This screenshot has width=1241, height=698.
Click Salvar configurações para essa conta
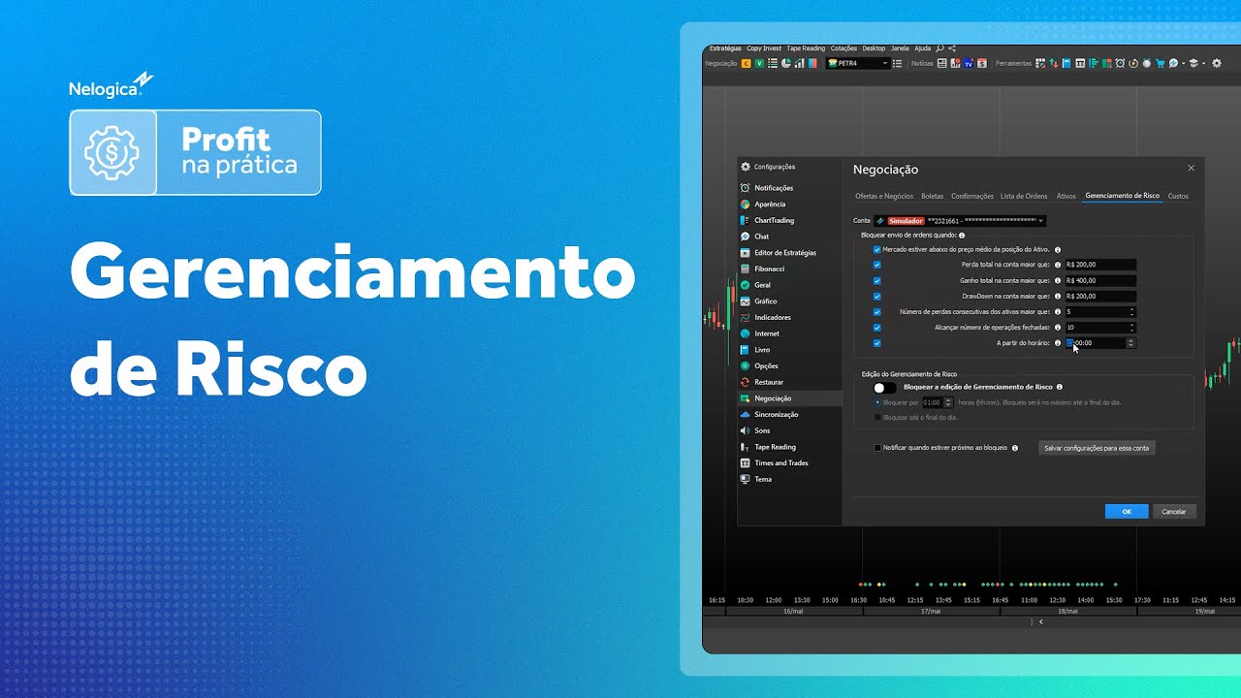(x=1097, y=448)
